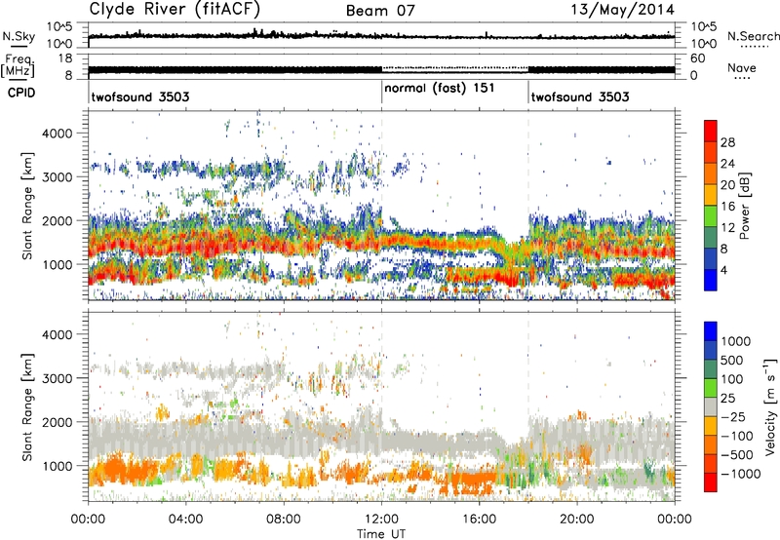Click 'twofsound 3503' label starting at 18:00
Screen dimensions: 780x540
pyautogui.click(x=580, y=96)
